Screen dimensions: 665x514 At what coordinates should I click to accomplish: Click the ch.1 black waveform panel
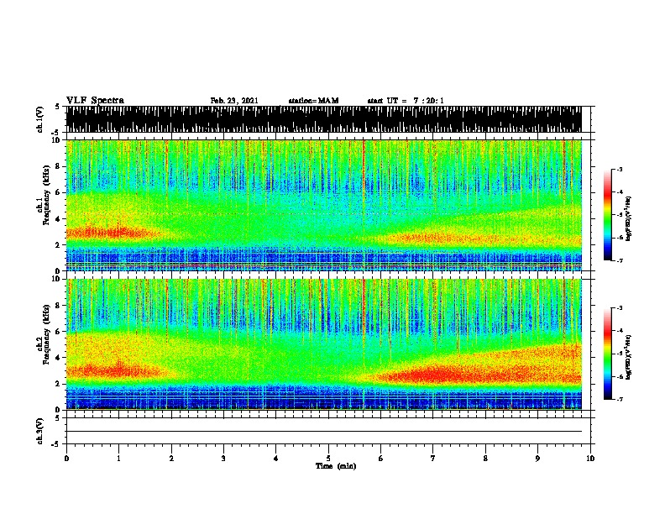pos(324,119)
